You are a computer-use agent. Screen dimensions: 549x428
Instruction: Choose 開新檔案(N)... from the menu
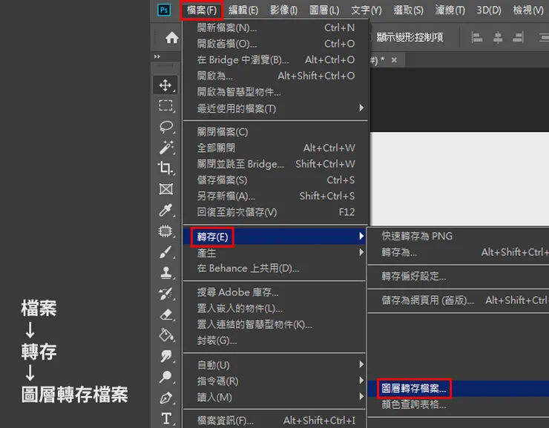275,27
